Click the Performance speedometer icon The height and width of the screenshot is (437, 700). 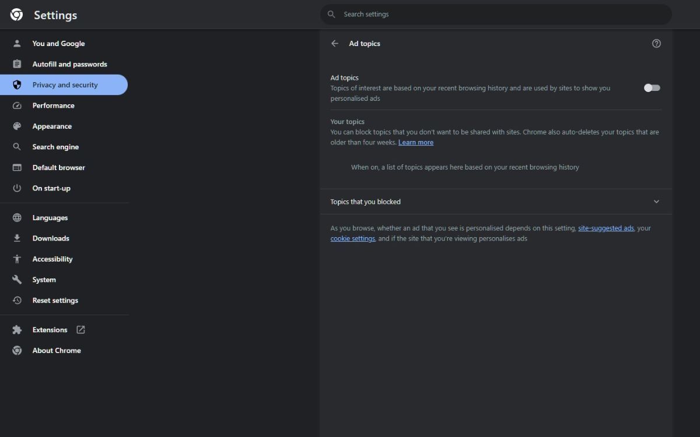[17, 105]
